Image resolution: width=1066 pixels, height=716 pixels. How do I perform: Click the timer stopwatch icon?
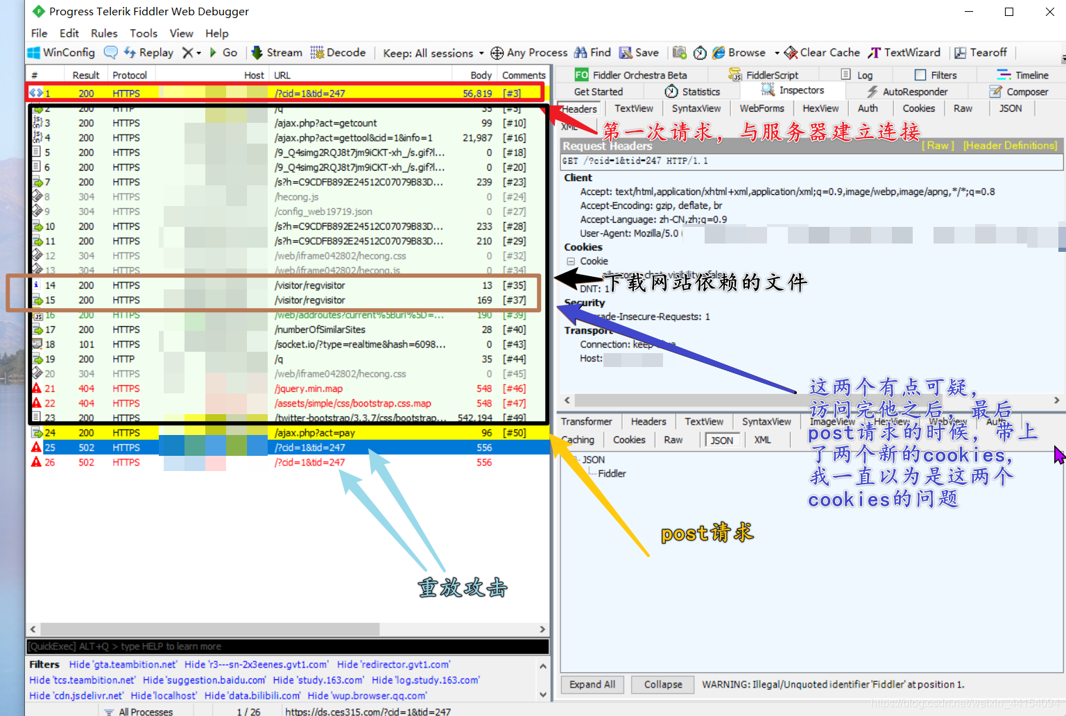[700, 53]
